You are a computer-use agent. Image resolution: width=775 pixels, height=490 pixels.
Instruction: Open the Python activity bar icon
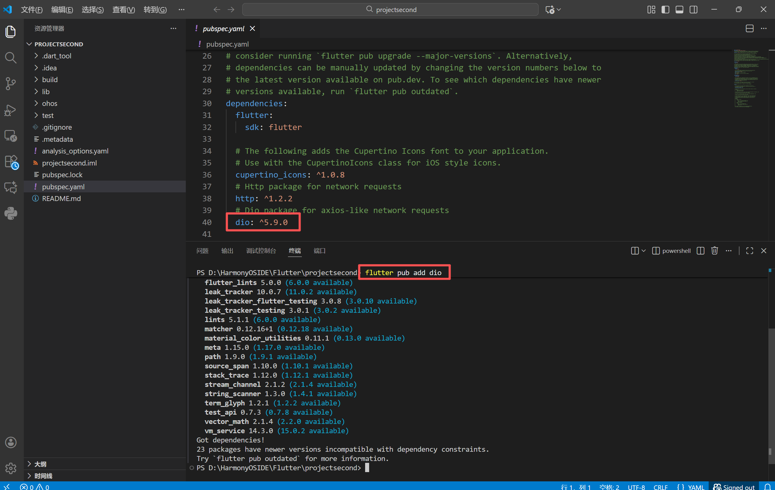(x=10, y=213)
